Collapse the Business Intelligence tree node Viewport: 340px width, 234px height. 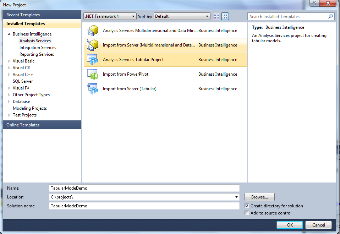[9, 34]
